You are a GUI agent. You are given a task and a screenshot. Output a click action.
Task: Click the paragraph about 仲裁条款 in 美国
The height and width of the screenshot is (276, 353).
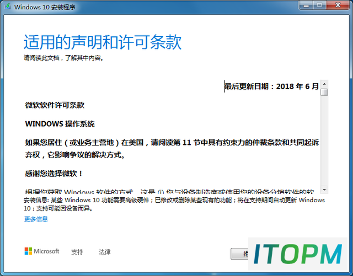pos(172,148)
